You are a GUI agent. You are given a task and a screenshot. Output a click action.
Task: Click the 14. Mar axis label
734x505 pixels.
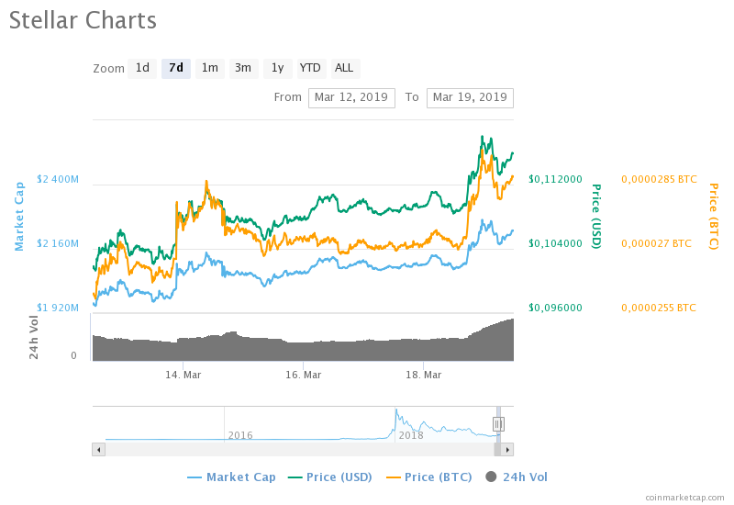click(183, 375)
